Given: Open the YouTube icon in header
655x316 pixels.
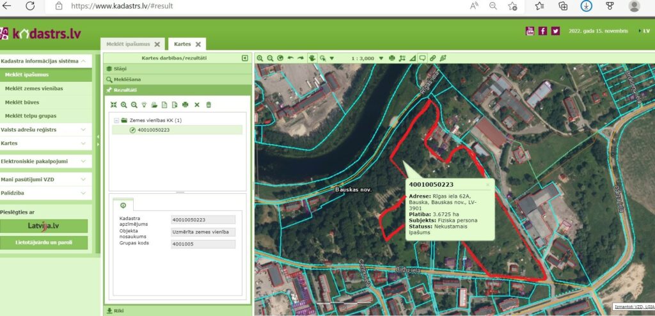Looking at the screenshot, I should pos(530,31).
